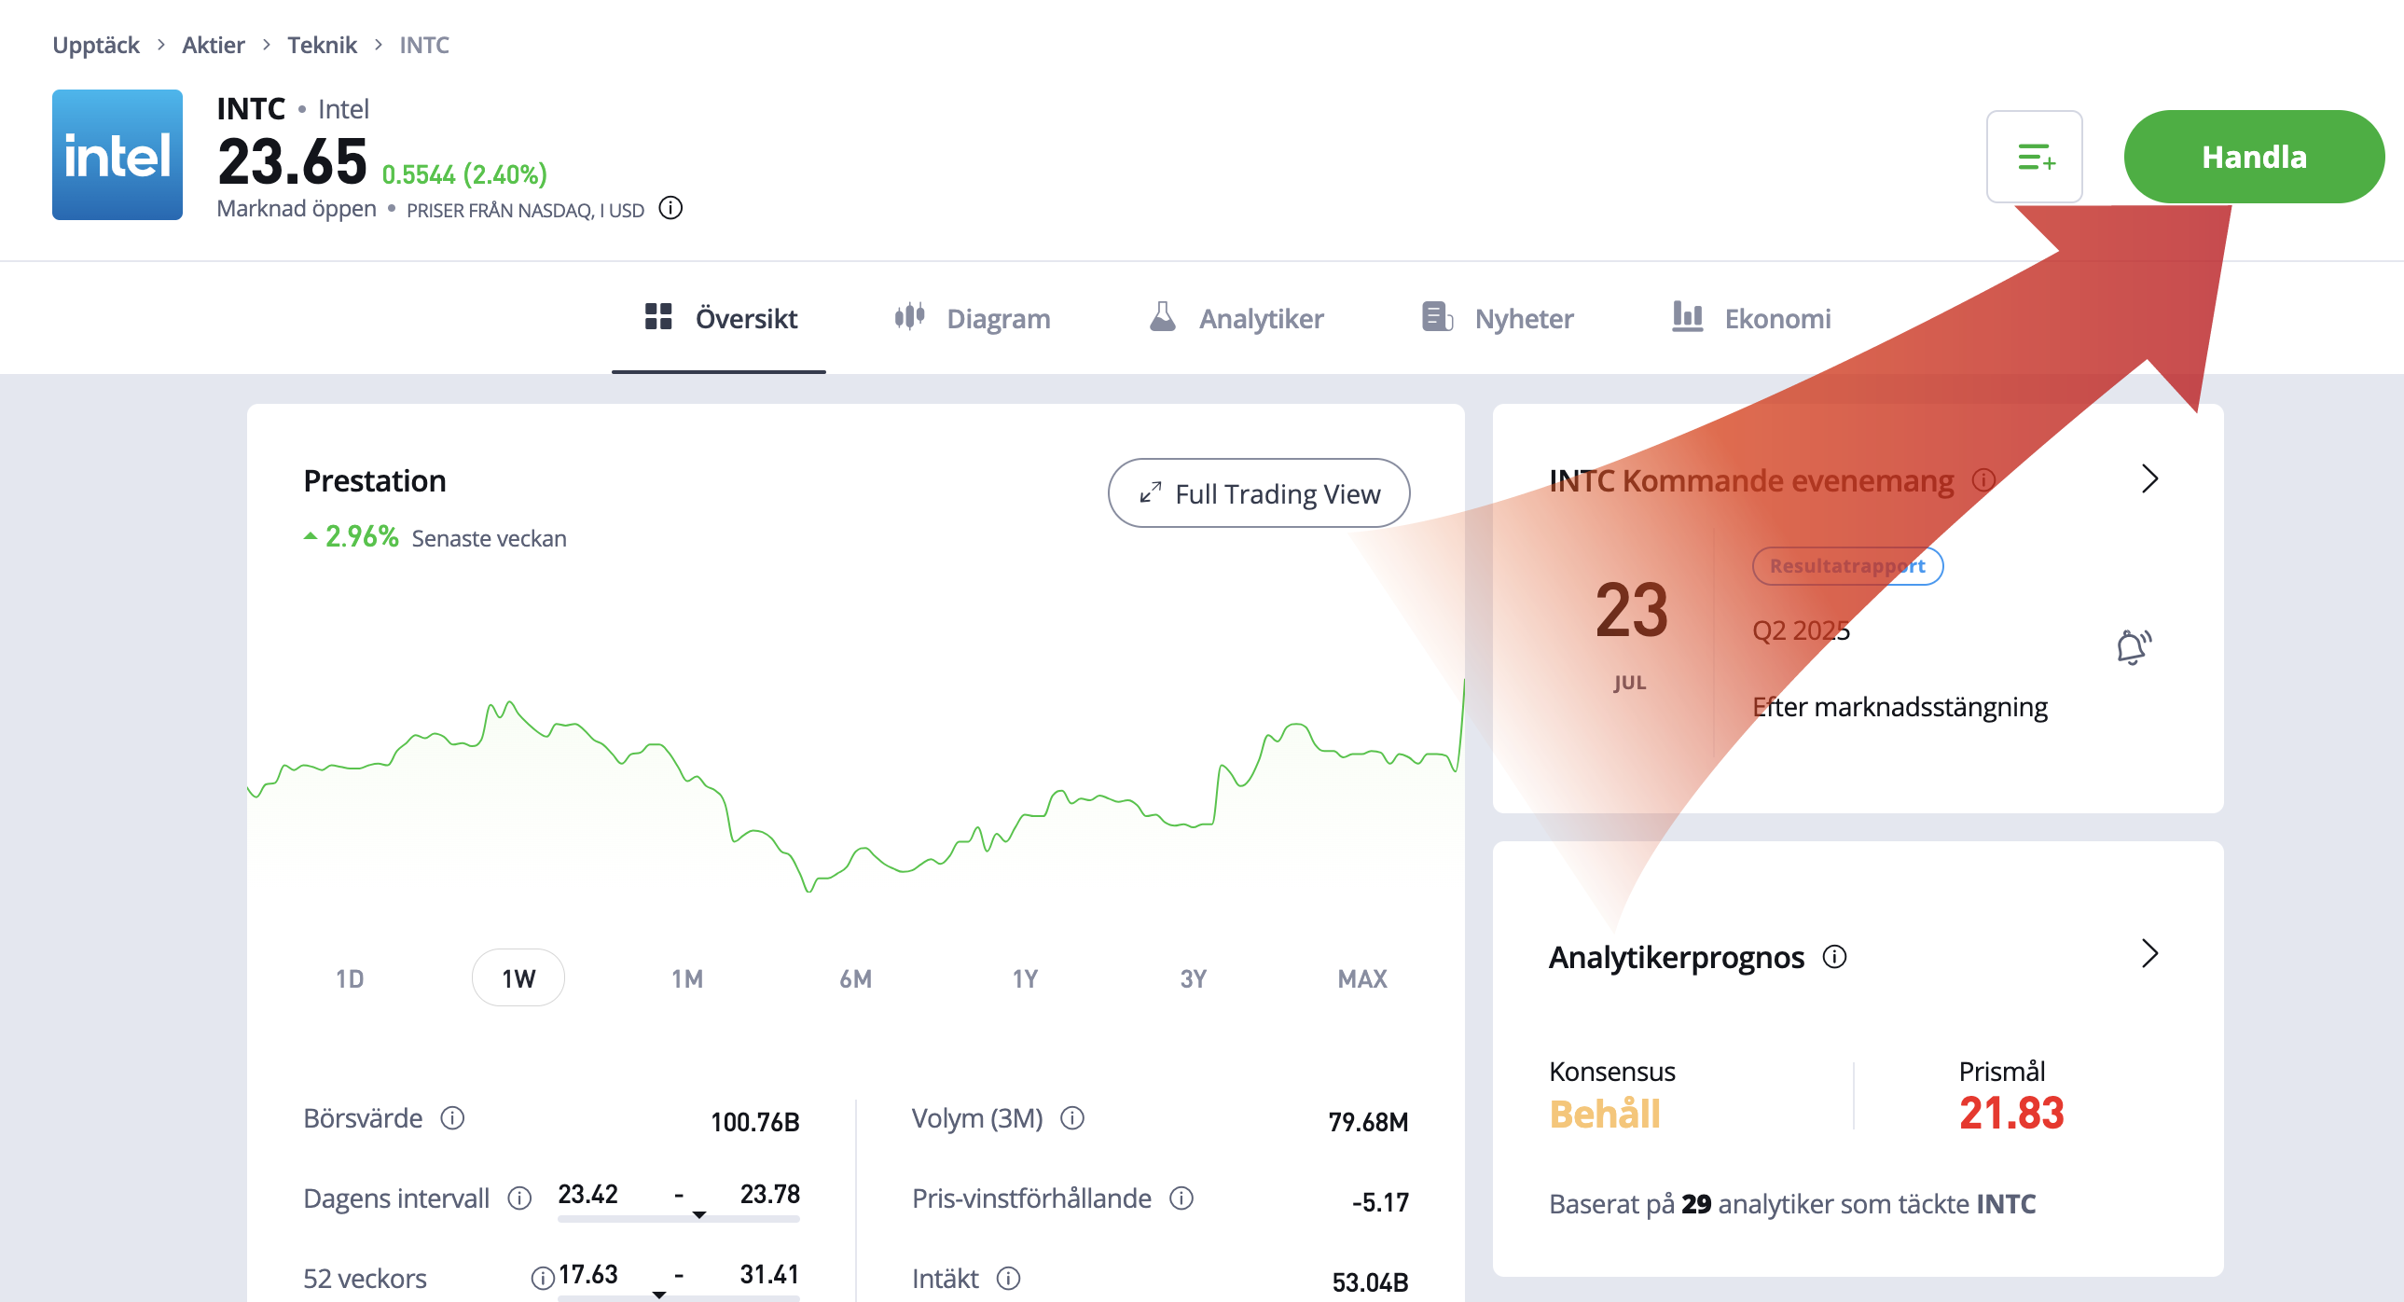The height and width of the screenshot is (1302, 2404).
Task: Click the Intel logo thumbnail
Action: [117, 155]
